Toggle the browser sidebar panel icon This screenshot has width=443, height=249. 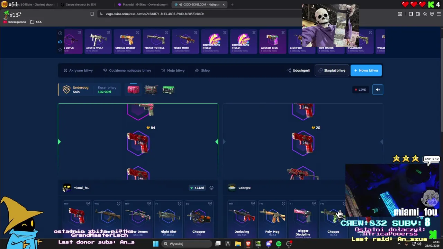411,14
